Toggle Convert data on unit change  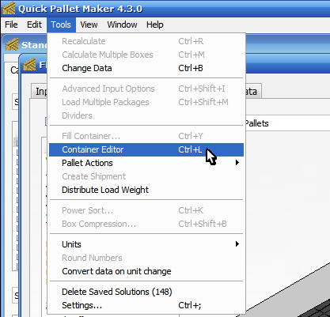(x=146, y=271)
